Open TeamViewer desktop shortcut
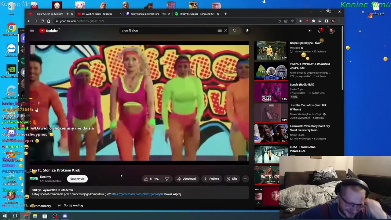391x220 pixels. (11, 50)
